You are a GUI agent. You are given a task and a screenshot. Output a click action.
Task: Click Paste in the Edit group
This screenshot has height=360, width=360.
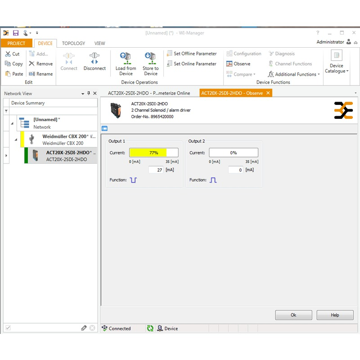[x=14, y=74]
